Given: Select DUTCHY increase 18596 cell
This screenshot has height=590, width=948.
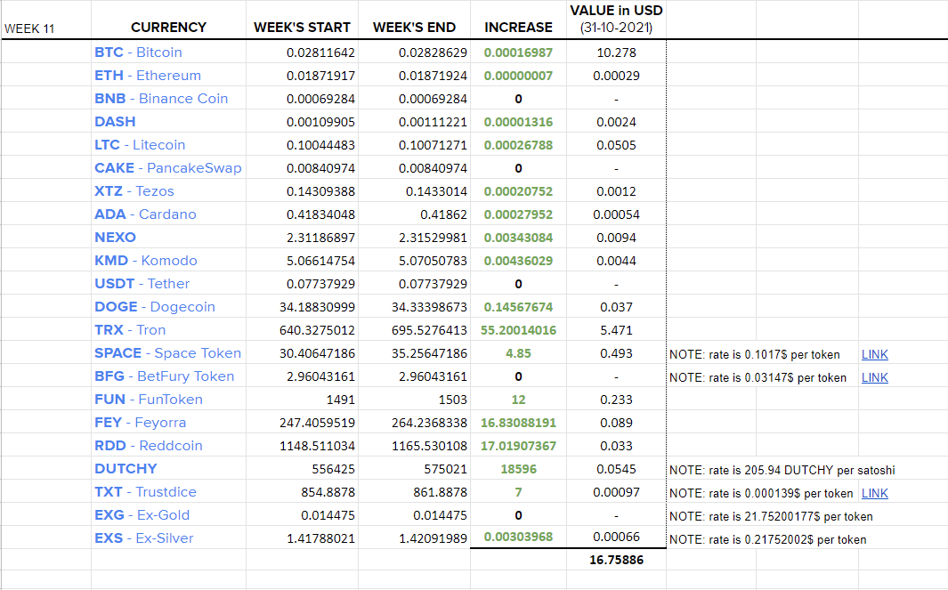Looking at the screenshot, I should [518, 469].
